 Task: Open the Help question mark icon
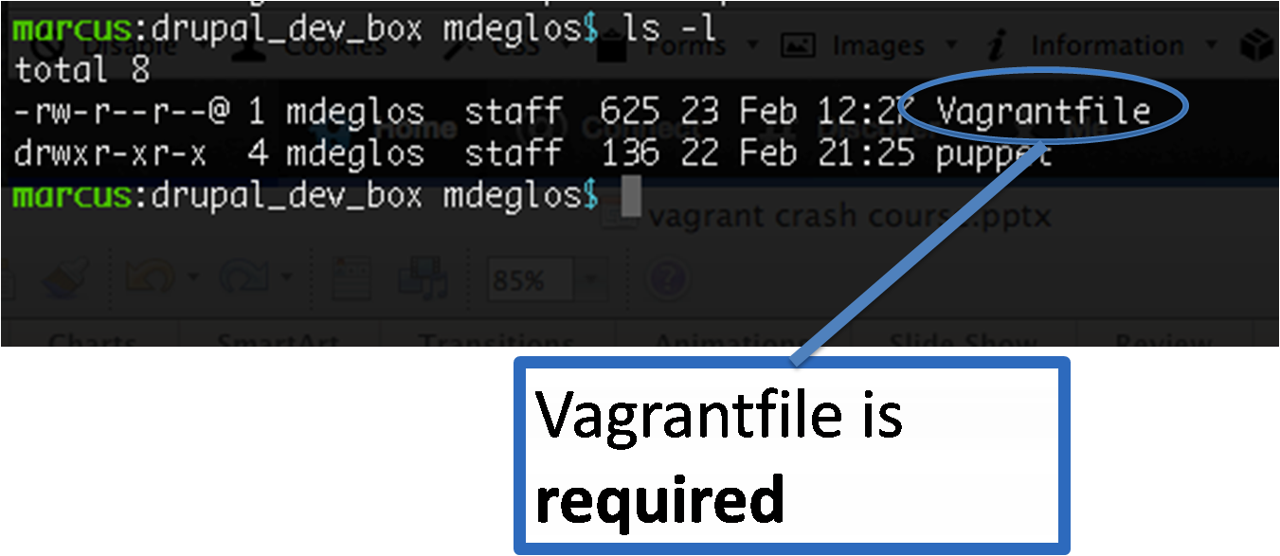[x=666, y=279]
